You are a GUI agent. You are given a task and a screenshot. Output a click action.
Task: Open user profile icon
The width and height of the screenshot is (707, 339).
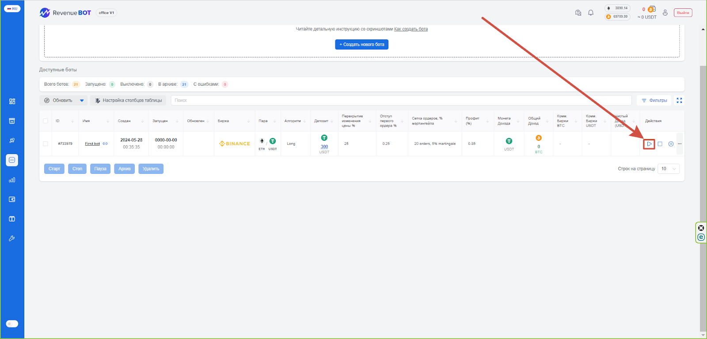pos(665,13)
